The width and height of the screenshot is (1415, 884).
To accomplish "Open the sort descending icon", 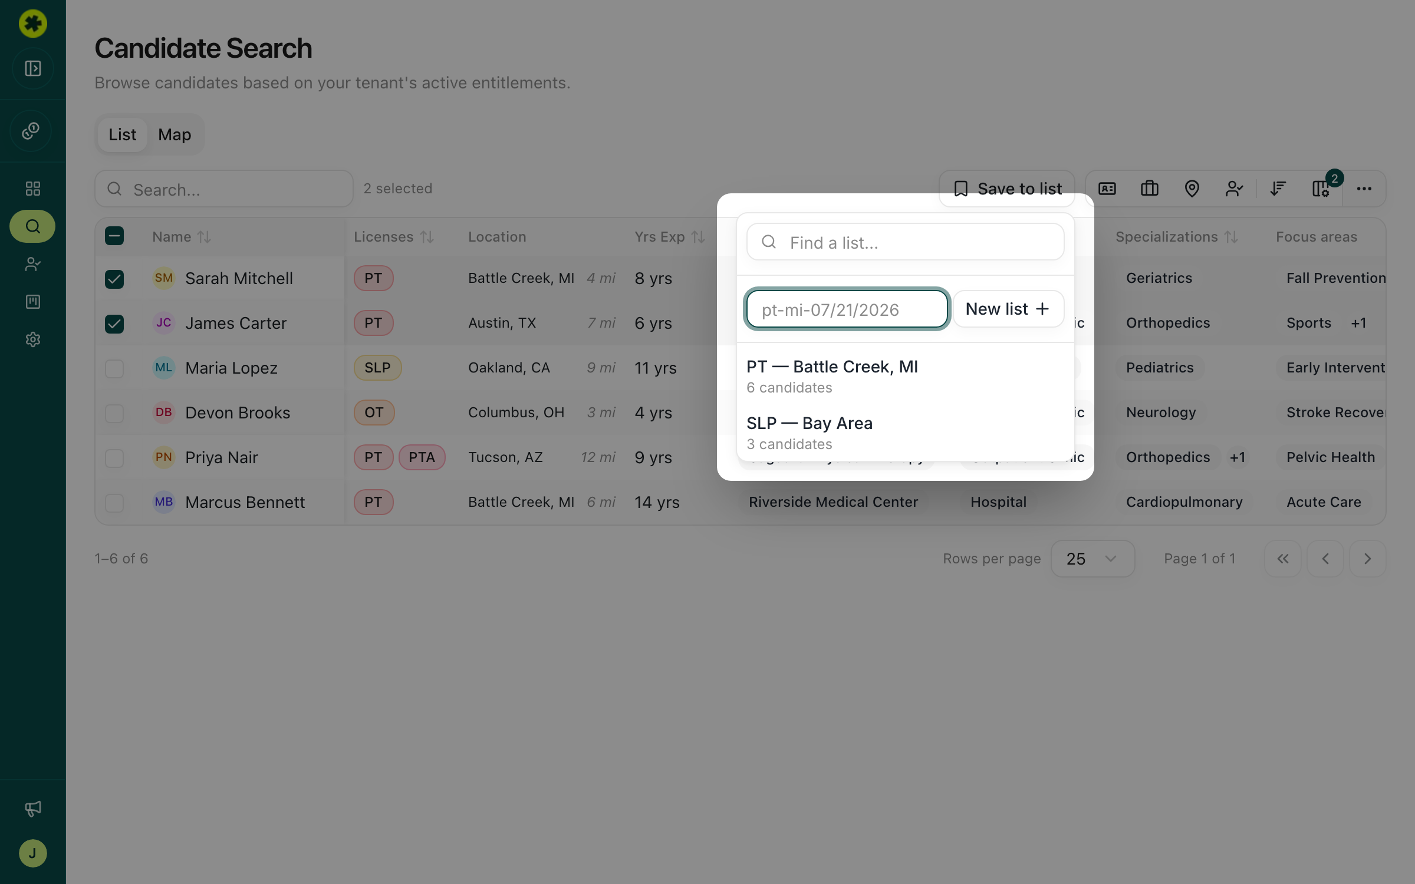I will point(1278,189).
